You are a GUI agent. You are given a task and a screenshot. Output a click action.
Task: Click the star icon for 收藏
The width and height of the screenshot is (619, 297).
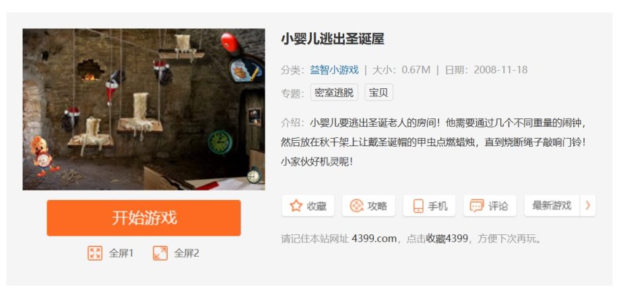[296, 206]
